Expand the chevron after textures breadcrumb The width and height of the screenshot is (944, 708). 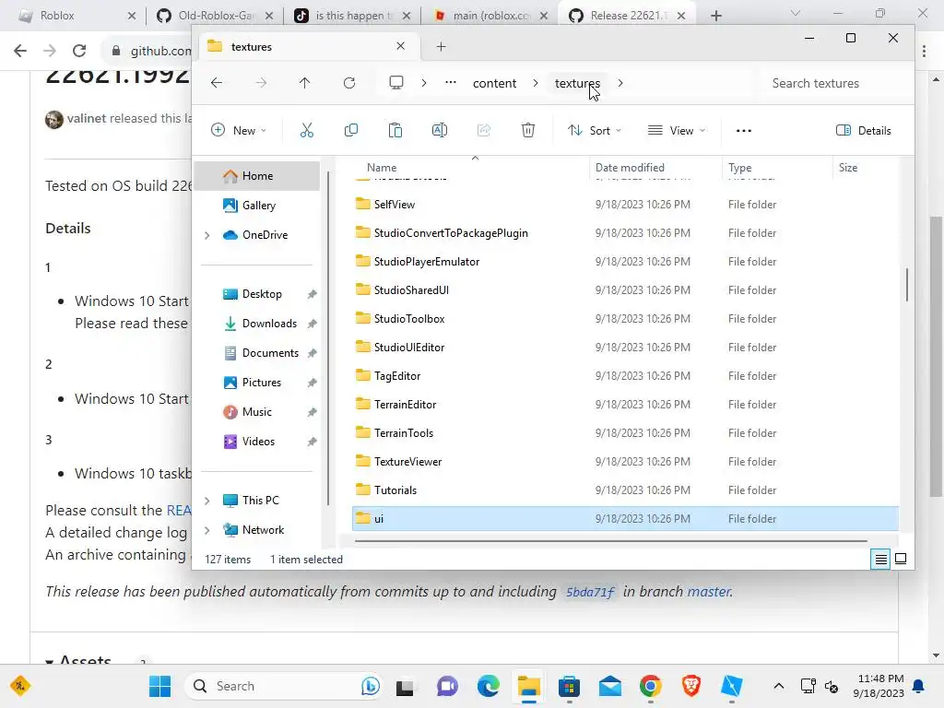click(x=620, y=83)
